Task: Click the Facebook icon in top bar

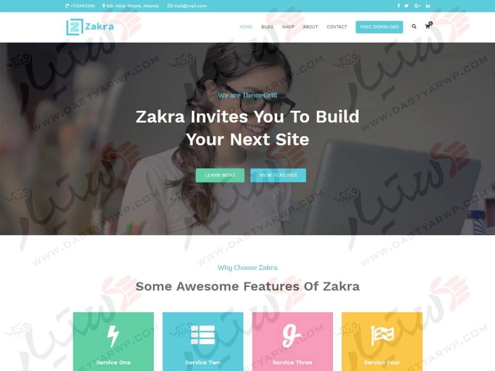Action: click(398, 6)
